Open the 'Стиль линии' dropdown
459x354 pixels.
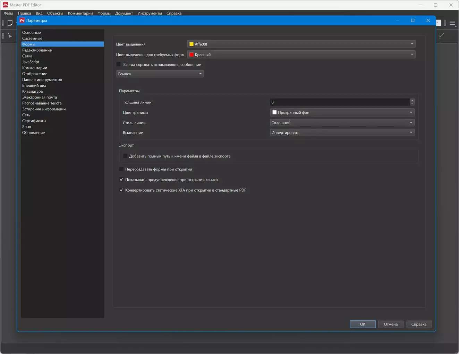click(342, 123)
